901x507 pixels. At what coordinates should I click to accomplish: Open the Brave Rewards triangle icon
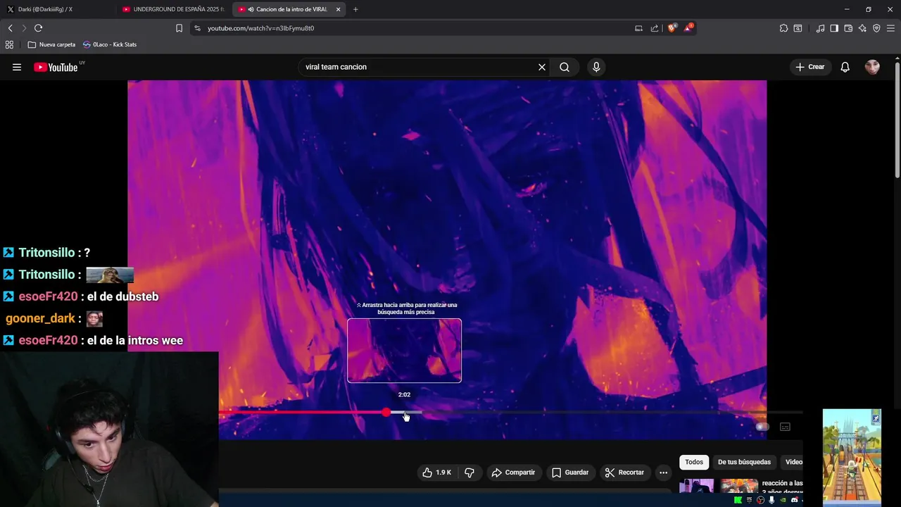click(x=689, y=28)
